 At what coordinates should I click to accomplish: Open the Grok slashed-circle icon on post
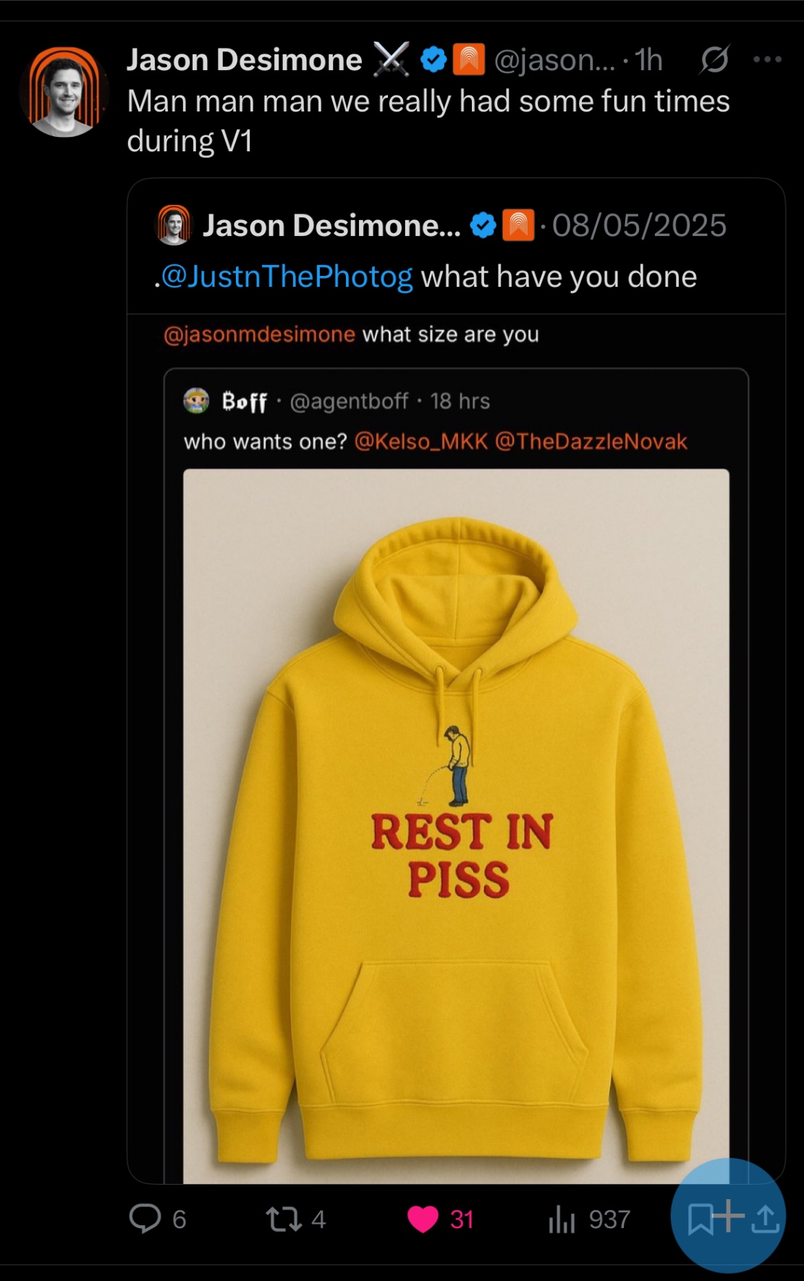pos(714,60)
